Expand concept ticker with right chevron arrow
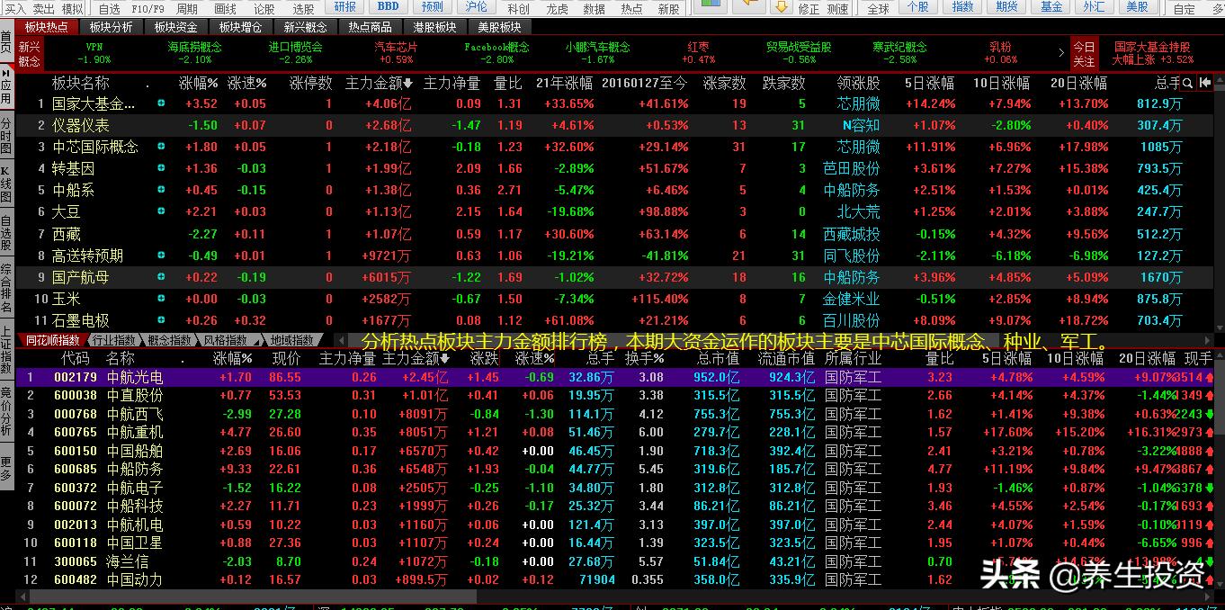This screenshot has height=610, width=1225. [x=1061, y=53]
